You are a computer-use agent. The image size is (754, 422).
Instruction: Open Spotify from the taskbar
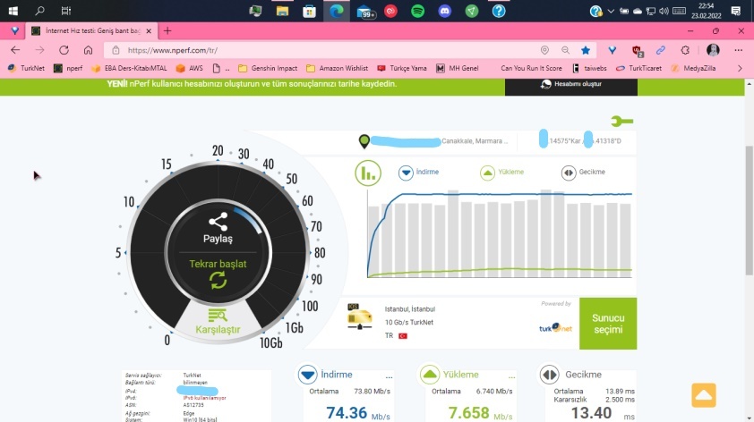coord(417,11)
